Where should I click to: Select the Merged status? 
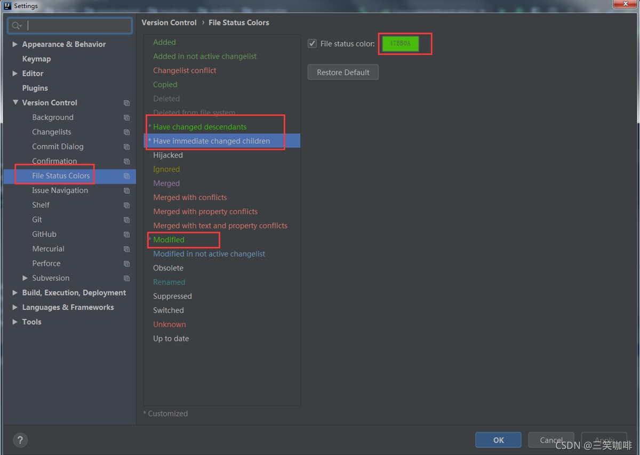[166, 183]
